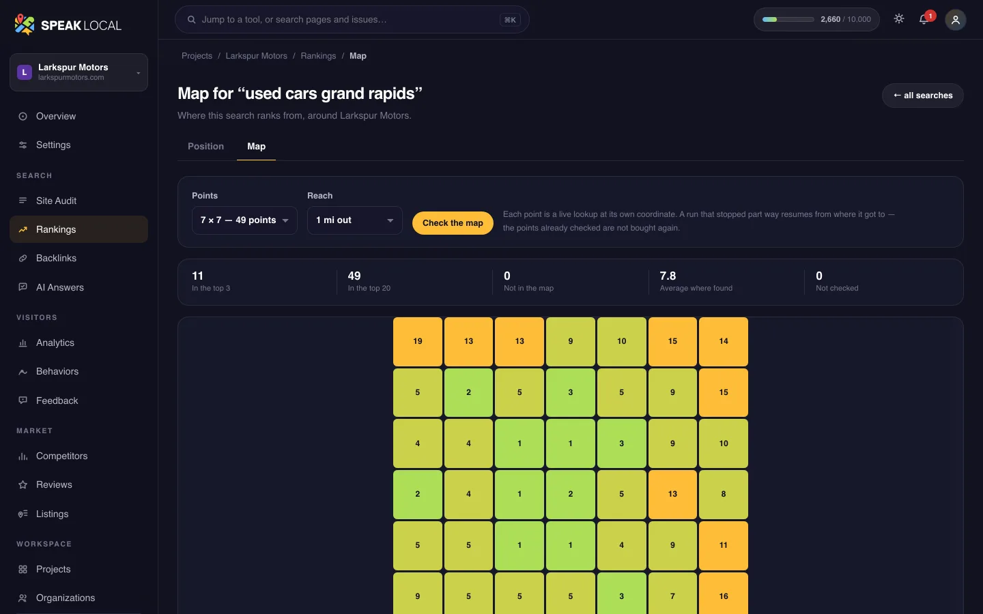This screenshot has width=983, height=614.
Task: Click the 0 Not checked stat
Action: [881, 282]
